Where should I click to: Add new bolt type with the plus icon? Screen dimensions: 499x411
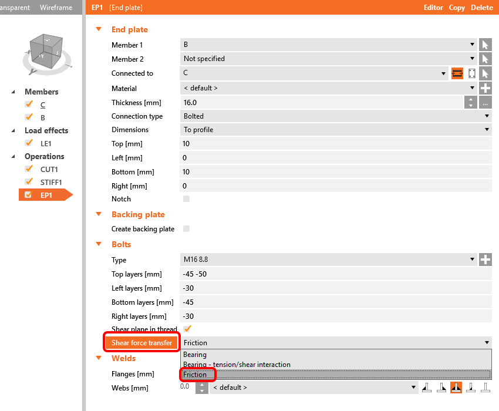tap(485, 260)
